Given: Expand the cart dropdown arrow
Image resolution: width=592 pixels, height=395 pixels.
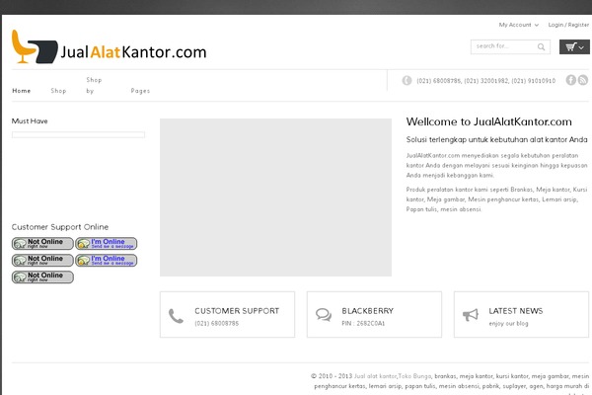Looking at the screenshot, I should click(581, 47).
